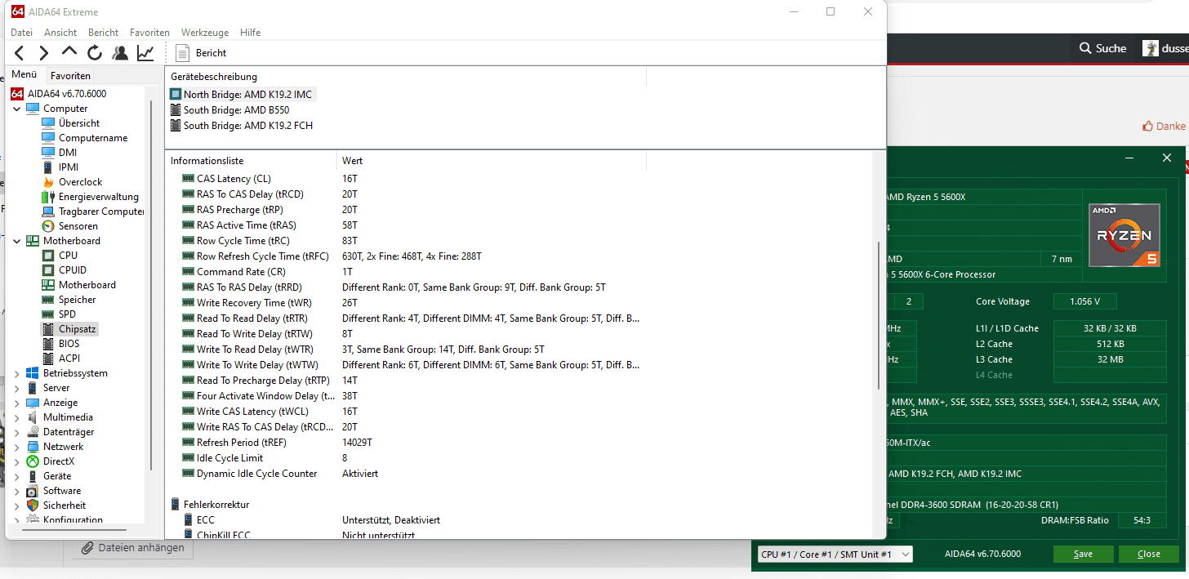Click the Wert column header
The image size is (1189, 579).
coord(492,161)
